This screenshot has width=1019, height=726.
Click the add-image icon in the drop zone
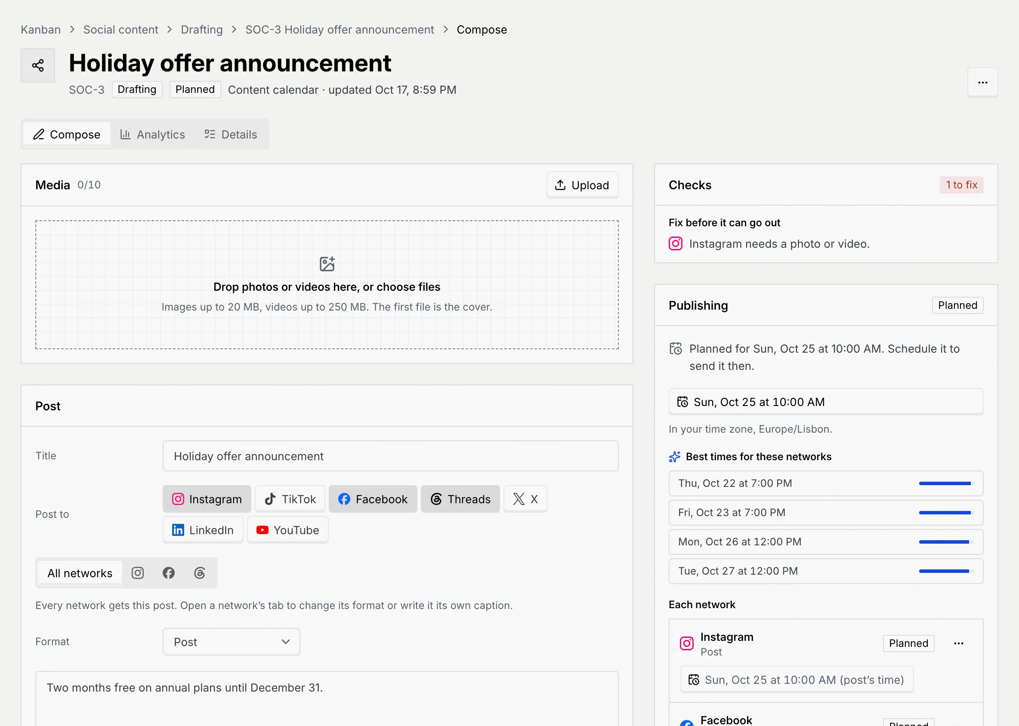pyautogui.click(x=327, y=264)
